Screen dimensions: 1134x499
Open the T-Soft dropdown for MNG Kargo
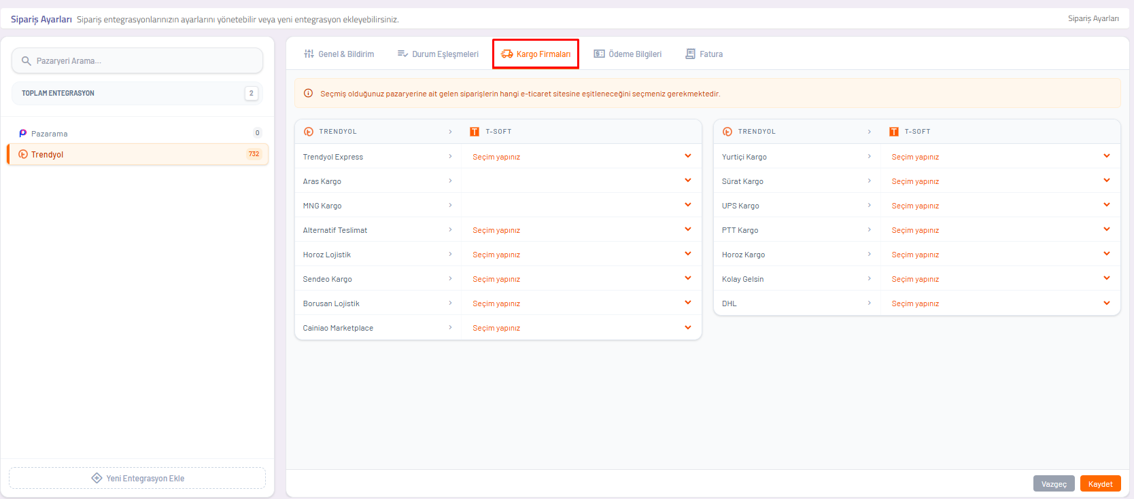point(581,205)
